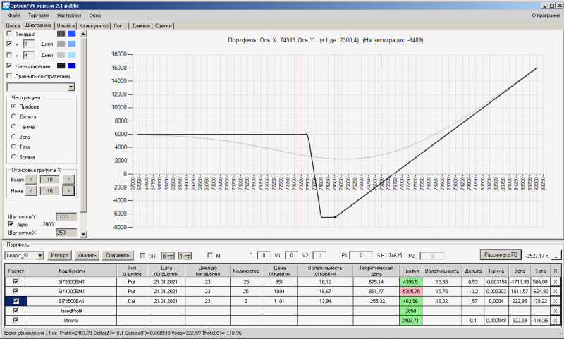Select the Вега radio button
This screenshot has width=564, height=339.
tap(13, 137)
